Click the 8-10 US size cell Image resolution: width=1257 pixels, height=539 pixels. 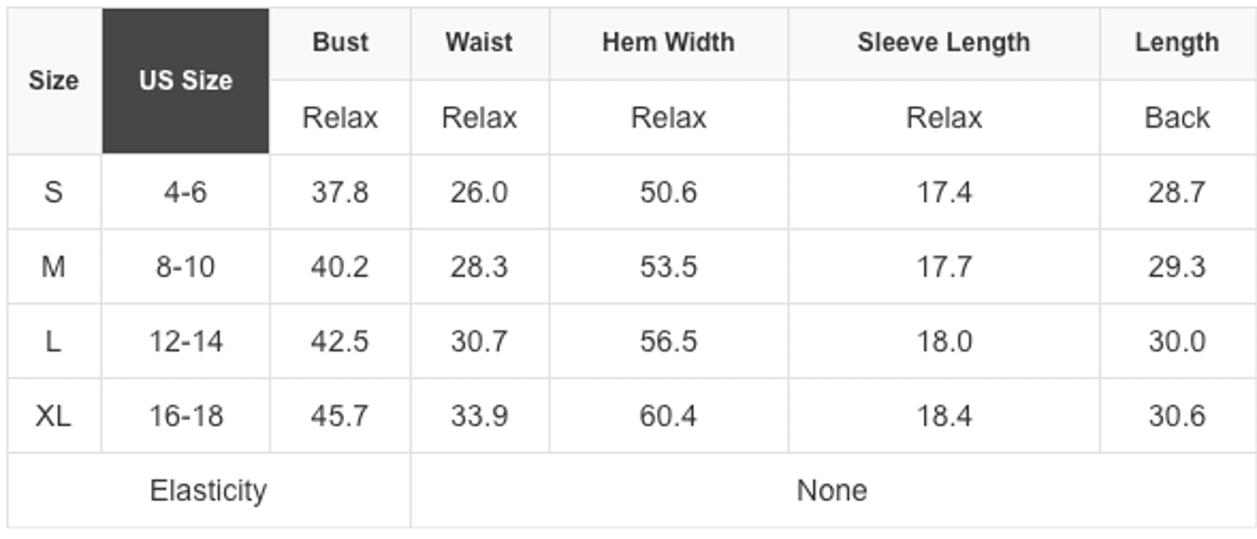(x=185, y=267)
